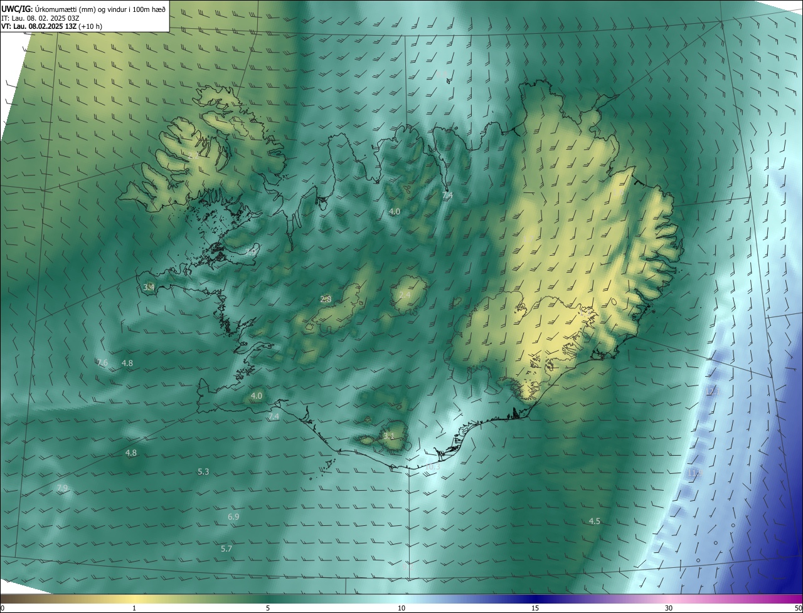Viewport: 803px width, 613px height.
Task: Click the '2.4' value label on the map
Action: (405, 295)
